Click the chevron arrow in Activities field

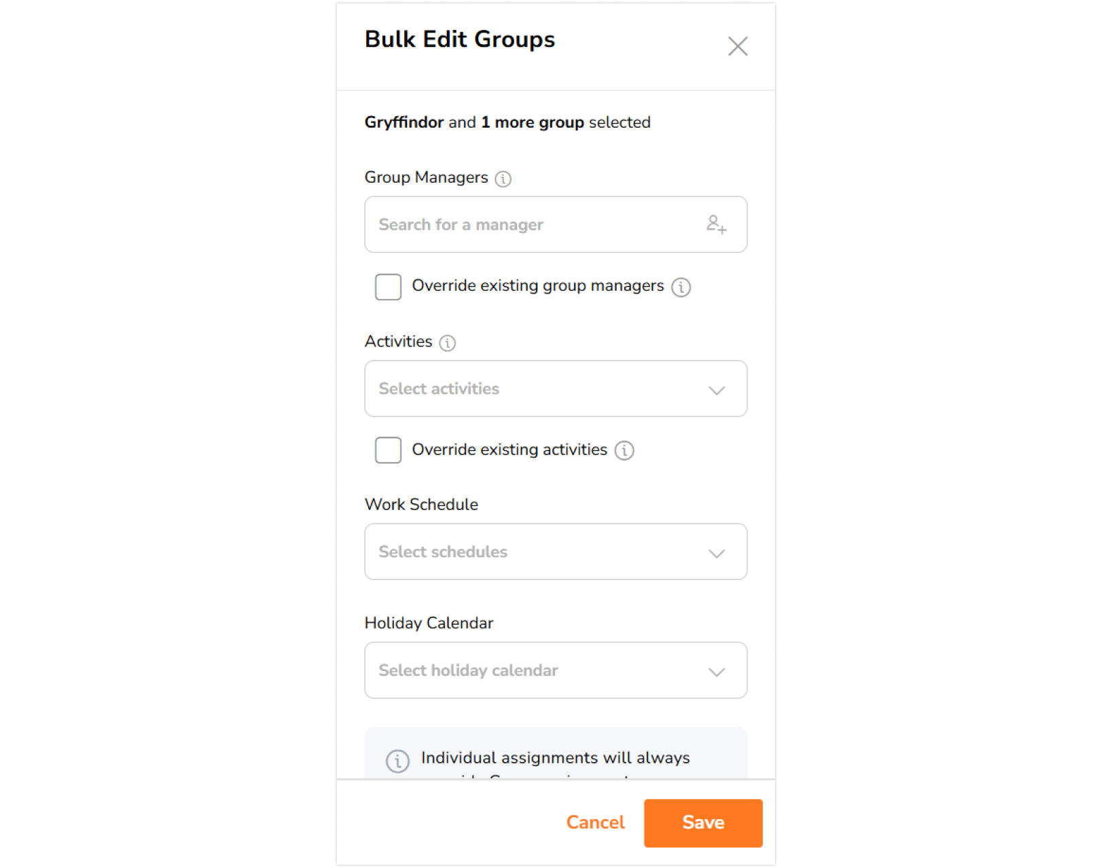(717, 391)
